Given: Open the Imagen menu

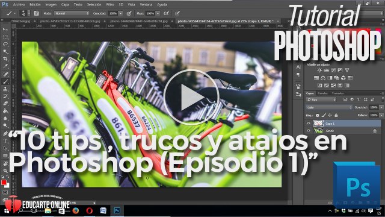Looking at the screenshot, I should (x=51, y=4).
